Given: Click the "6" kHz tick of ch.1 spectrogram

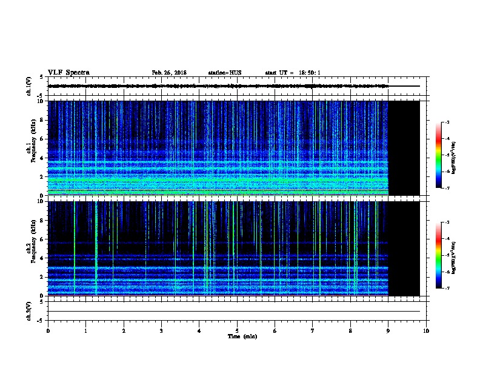Looking at the screenshot, I should pyautogui.click(x=42, y=139).
